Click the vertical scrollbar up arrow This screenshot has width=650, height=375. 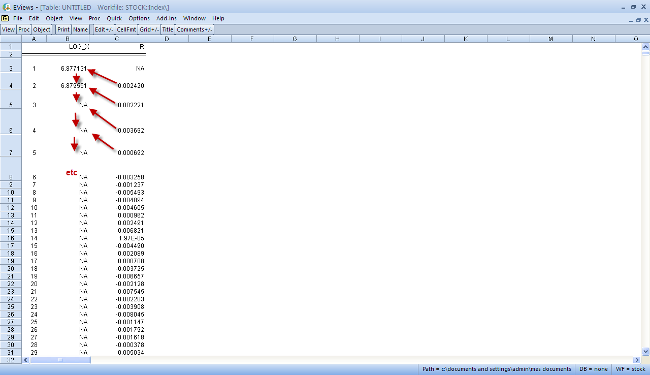(646, 46)
